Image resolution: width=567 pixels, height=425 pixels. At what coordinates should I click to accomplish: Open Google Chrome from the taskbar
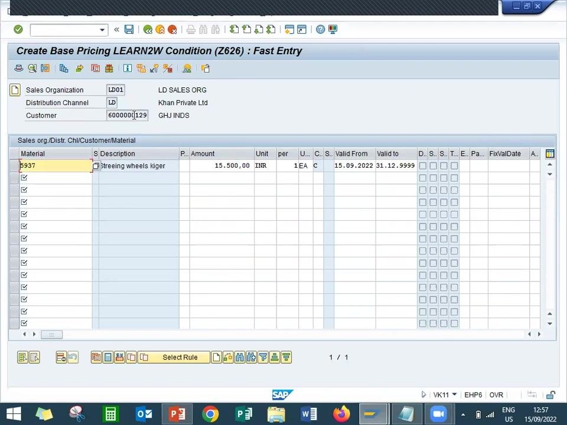(x=210, y=414)
